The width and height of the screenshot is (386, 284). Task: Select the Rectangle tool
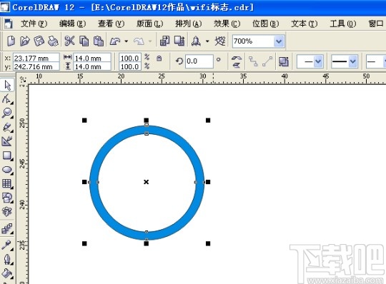(x=7, y=156)
